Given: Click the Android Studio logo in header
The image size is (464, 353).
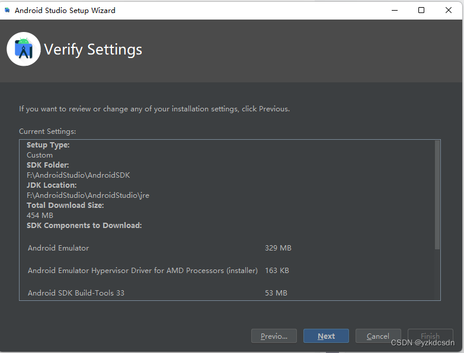Looking at the screenshot, I should point(23,49).
